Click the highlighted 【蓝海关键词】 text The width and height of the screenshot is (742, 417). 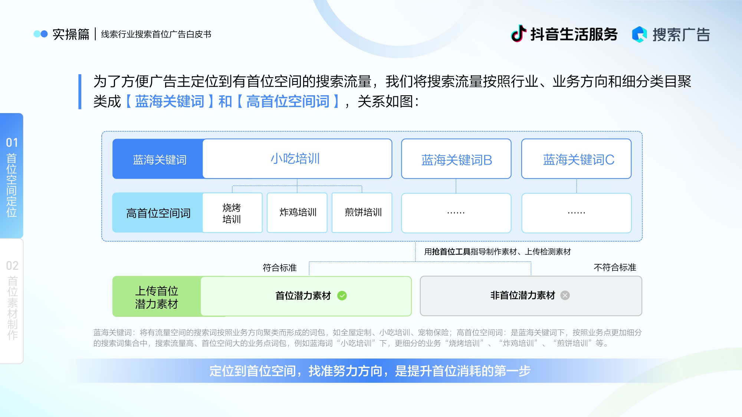170,101
